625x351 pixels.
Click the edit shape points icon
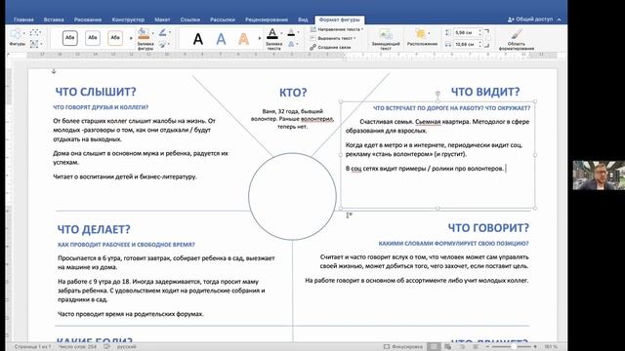35,32
